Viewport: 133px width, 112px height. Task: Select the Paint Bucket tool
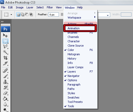pos(5,99)
